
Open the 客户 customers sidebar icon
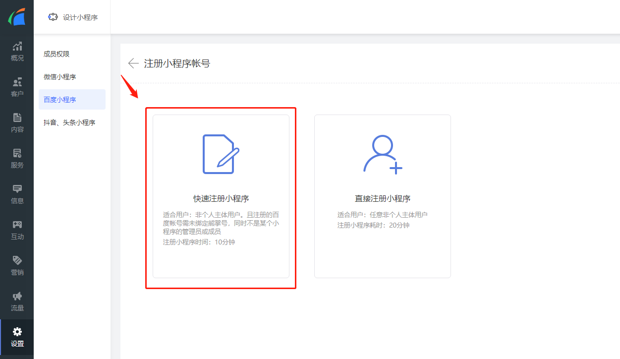17,82
